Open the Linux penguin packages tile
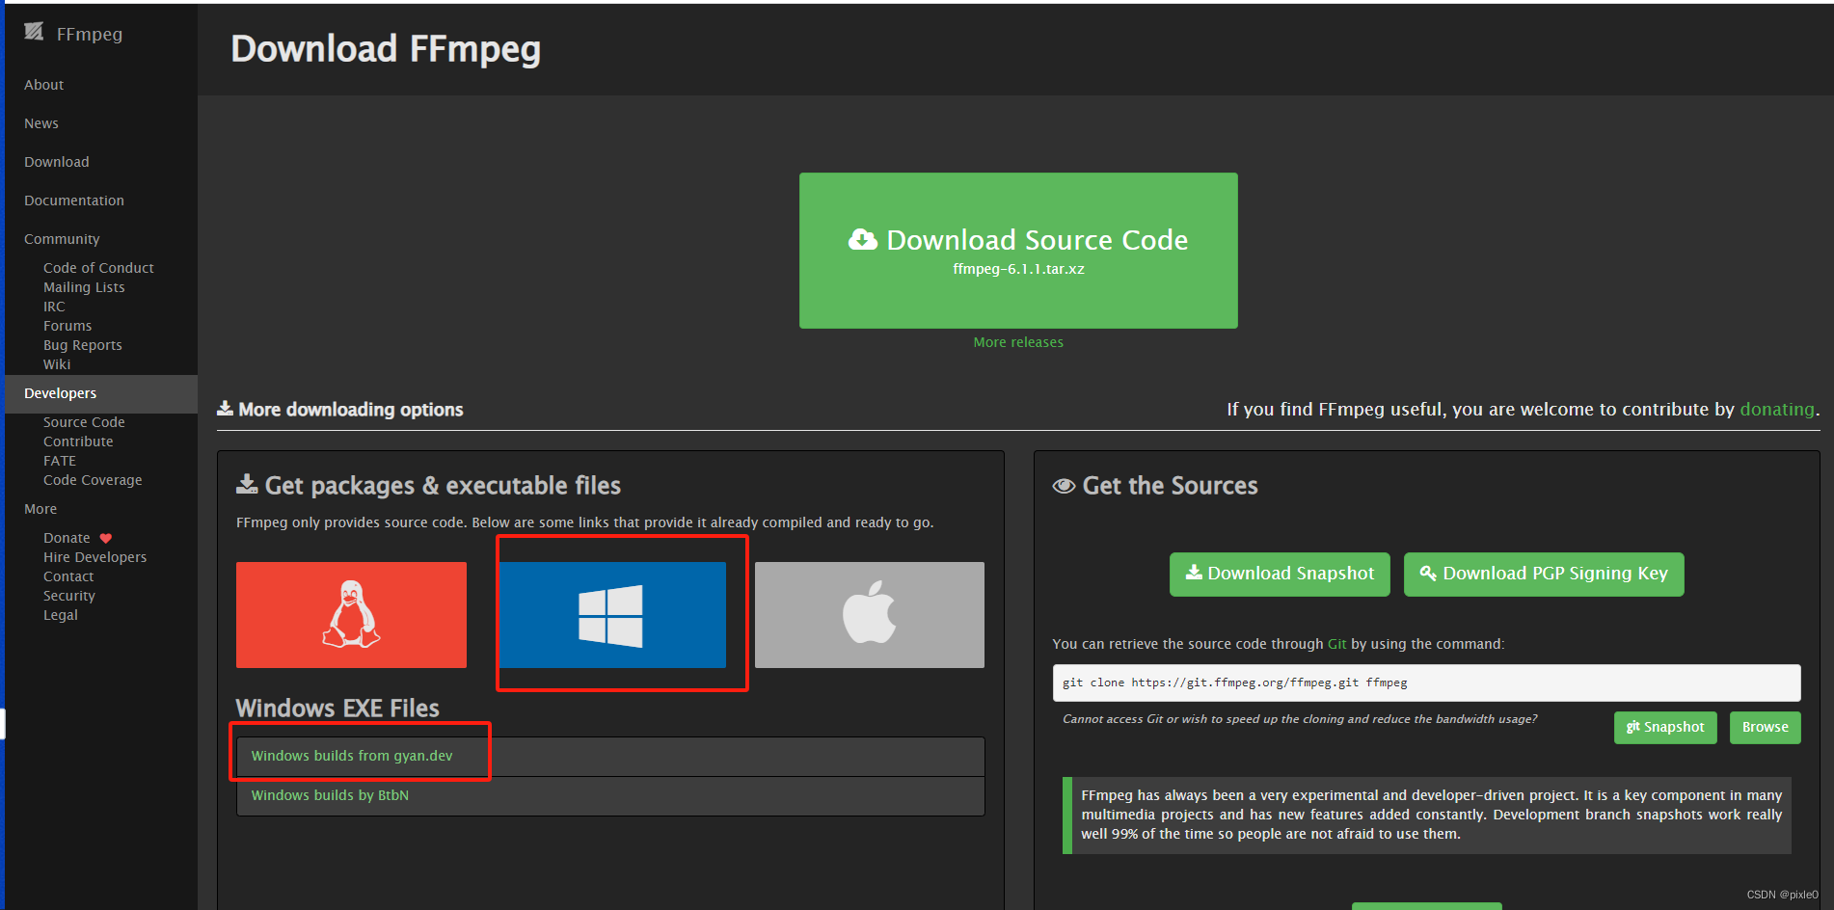This screenshot has height=910, width=1834. click(351, 615)
